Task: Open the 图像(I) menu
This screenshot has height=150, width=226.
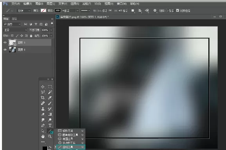Action: point(39,4)
